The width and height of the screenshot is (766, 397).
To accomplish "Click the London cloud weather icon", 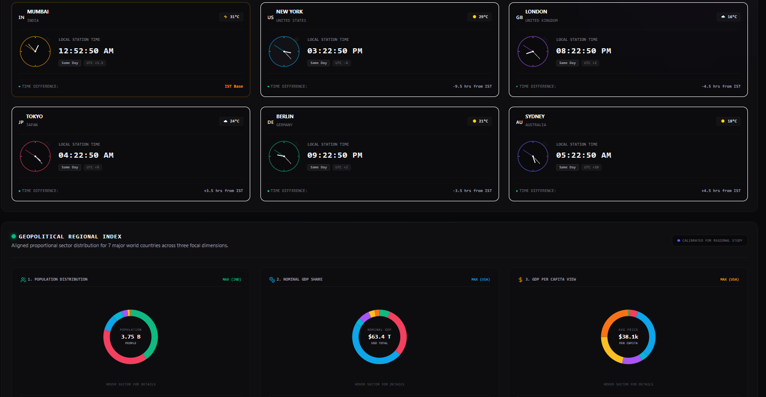I will [x=723, y=17].
